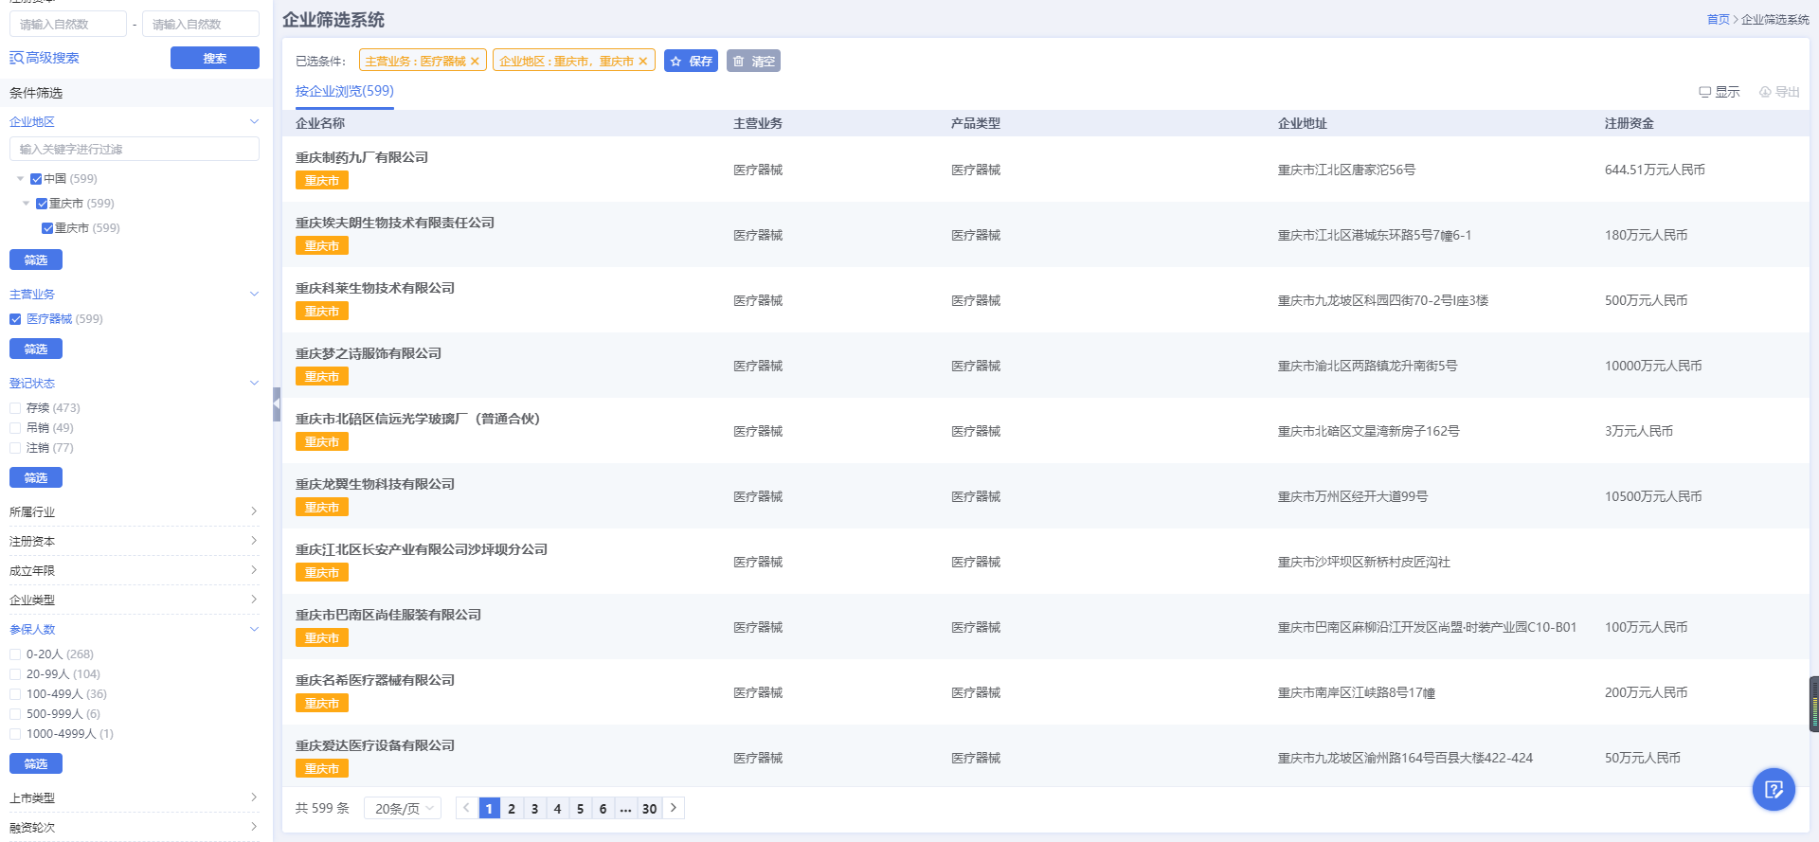
Task: Go to results page 5
Action: [581, 808]
